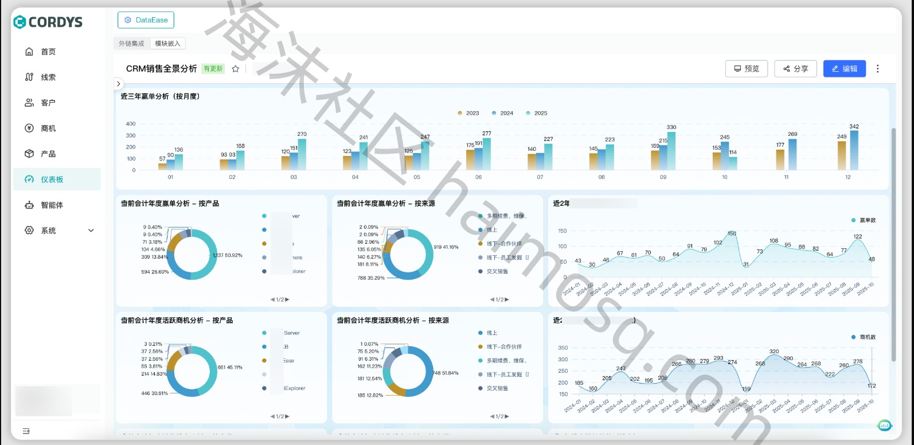This screenshot has height=445, width=914.
Task: Toggle 线下-合作伙伴 legend in 赢单分析-按来源
Action: [x=500, y=244]
